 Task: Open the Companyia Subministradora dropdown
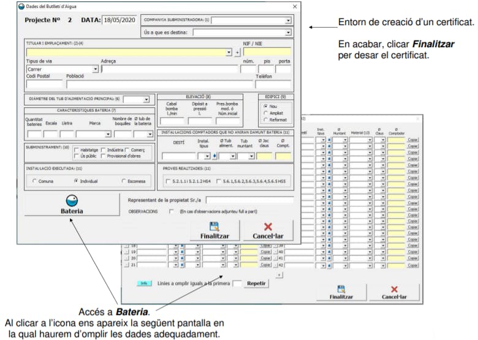point(288,20)
